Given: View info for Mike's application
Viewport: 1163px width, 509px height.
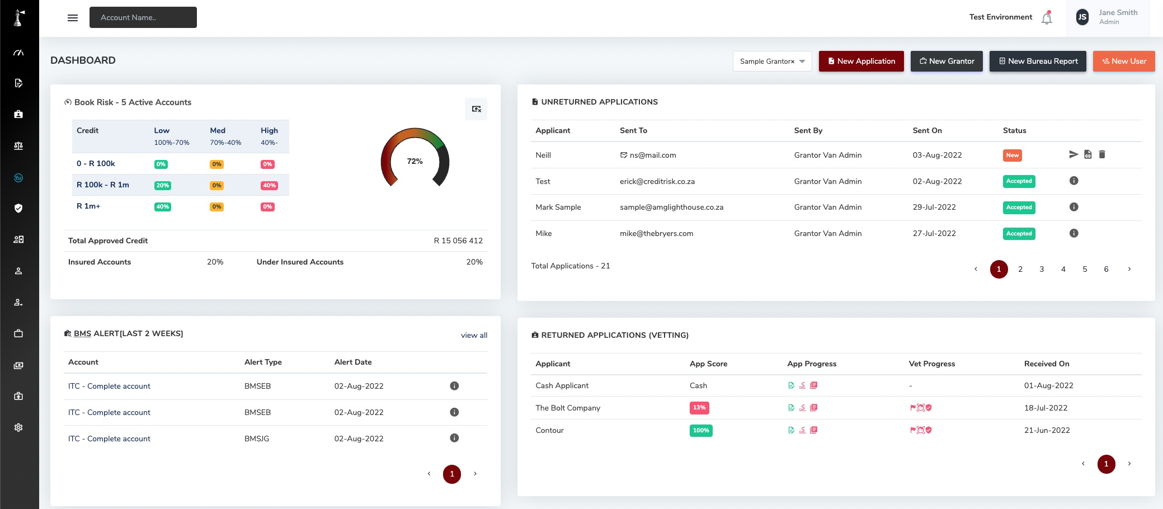Looking at the screenshot, I should click(1074, 233).
